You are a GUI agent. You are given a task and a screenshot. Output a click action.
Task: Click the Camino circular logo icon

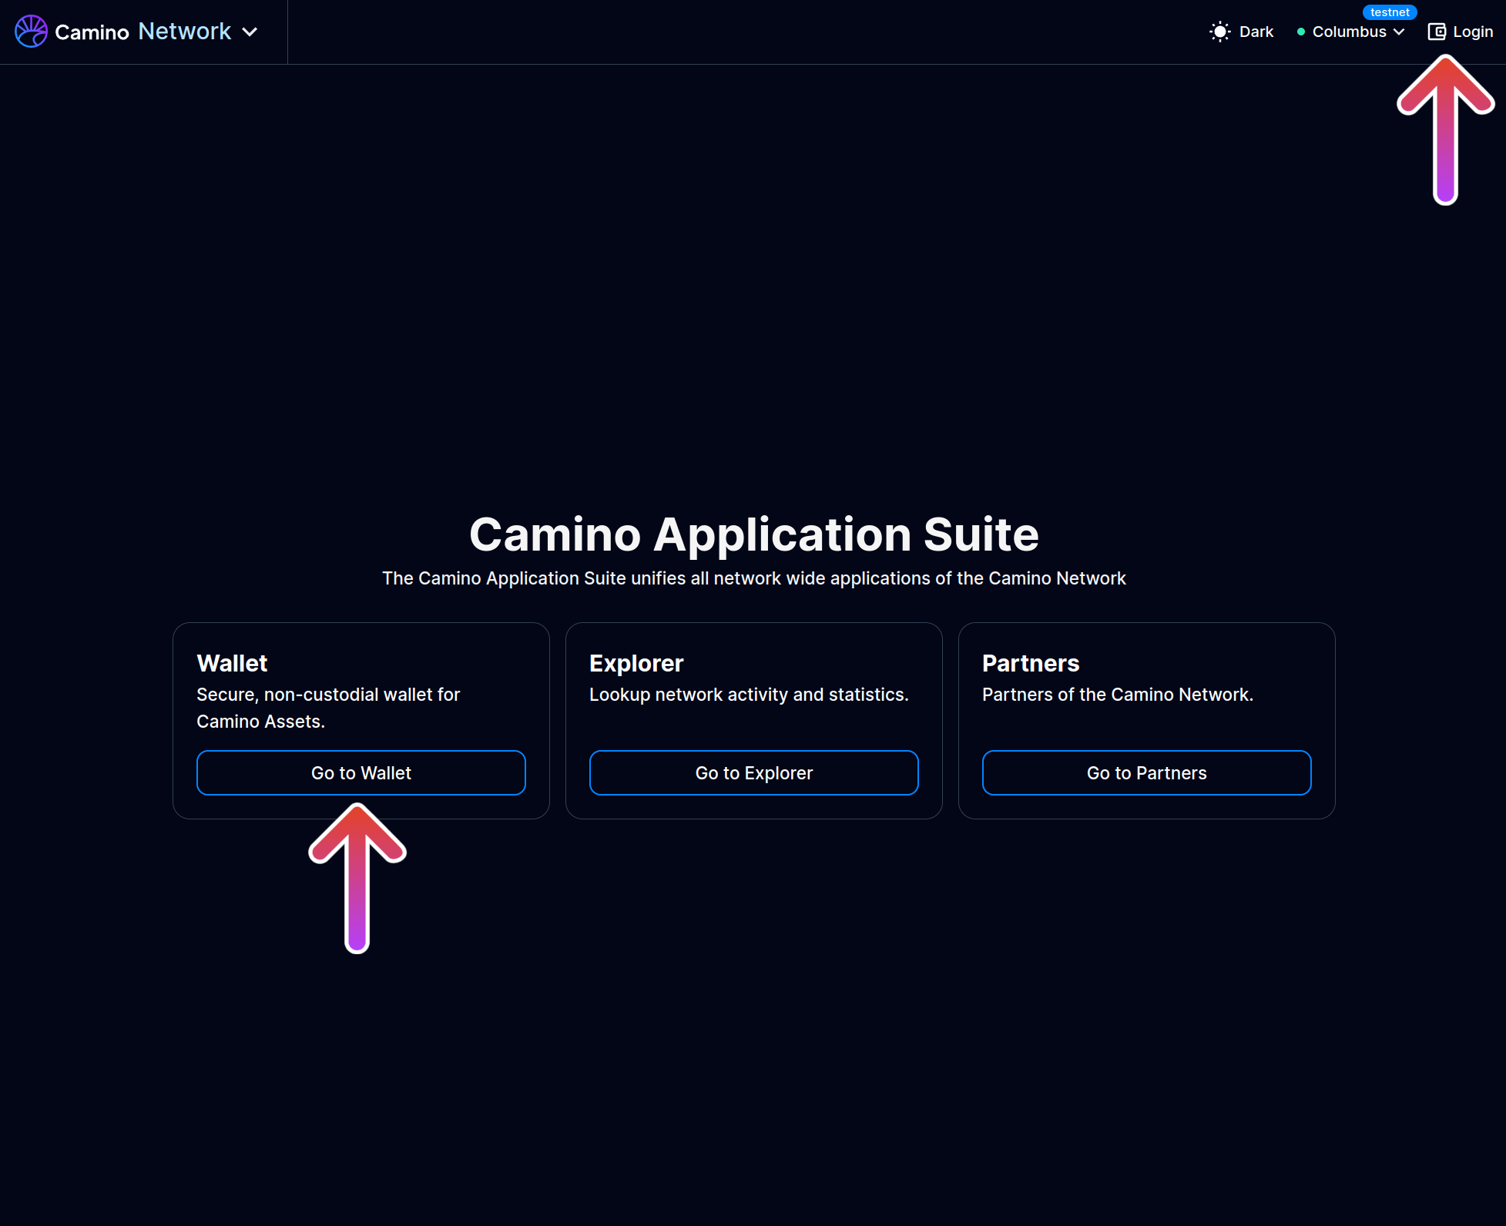(x=31, y=32)
